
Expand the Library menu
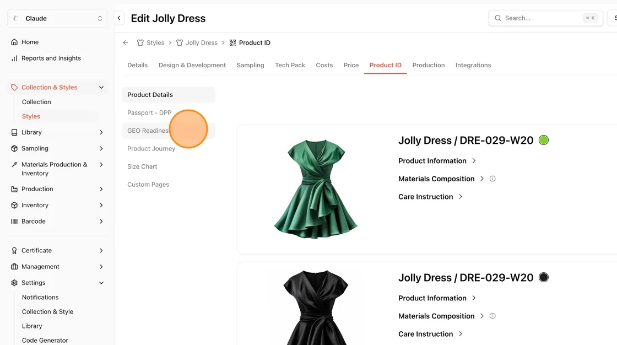(101, 132)
